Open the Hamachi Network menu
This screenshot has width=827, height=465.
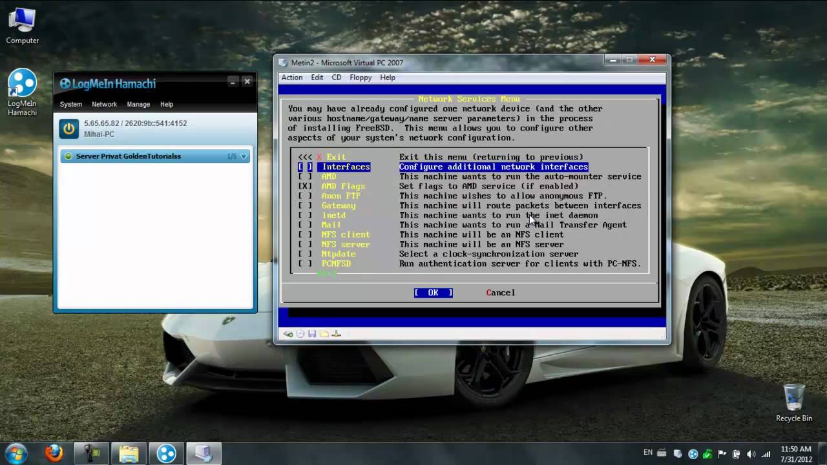[x=104, y=104]
